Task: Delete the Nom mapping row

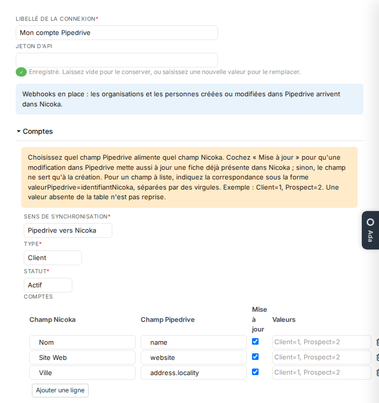Action: click(377, 342)
